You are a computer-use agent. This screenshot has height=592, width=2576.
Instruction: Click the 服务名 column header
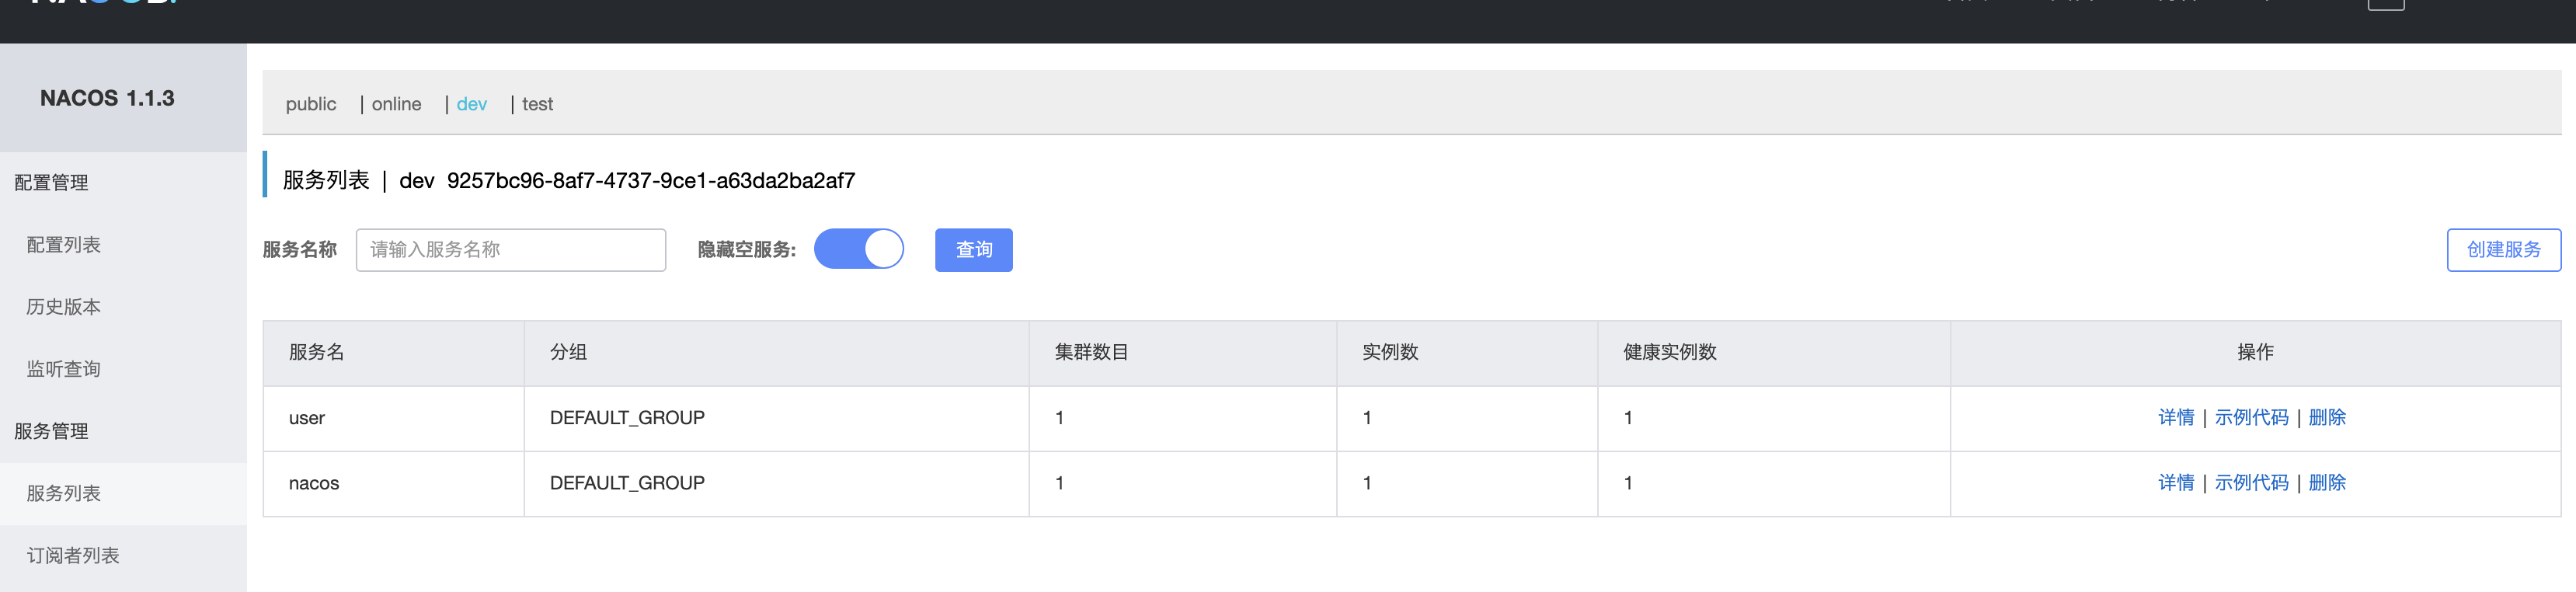click(x=394, y=353)
